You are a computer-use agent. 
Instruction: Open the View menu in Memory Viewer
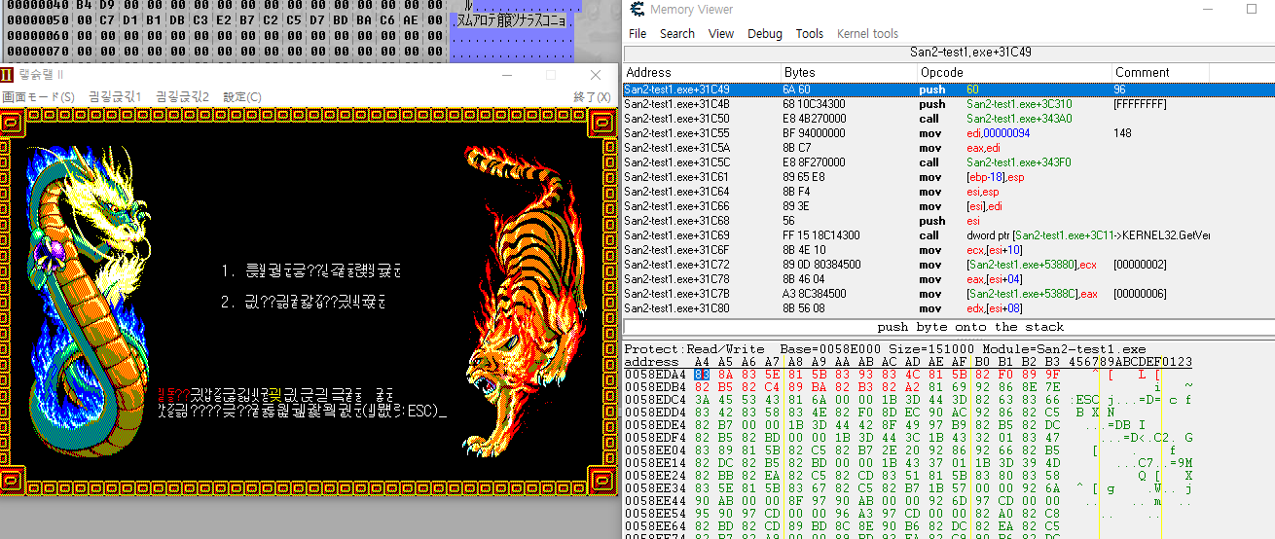coord(721,33)
